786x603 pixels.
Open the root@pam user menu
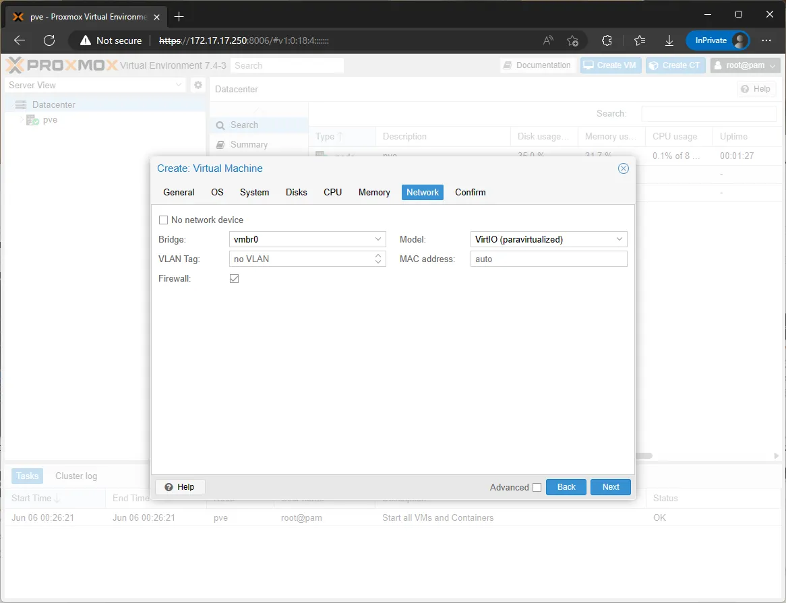coord(745,65)
